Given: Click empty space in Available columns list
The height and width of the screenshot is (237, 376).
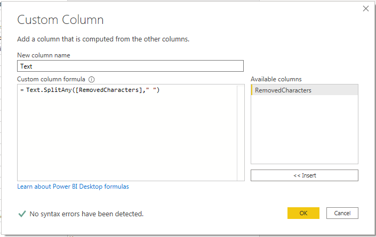Looking at the screenshot, I should click(x=304, y=133).
